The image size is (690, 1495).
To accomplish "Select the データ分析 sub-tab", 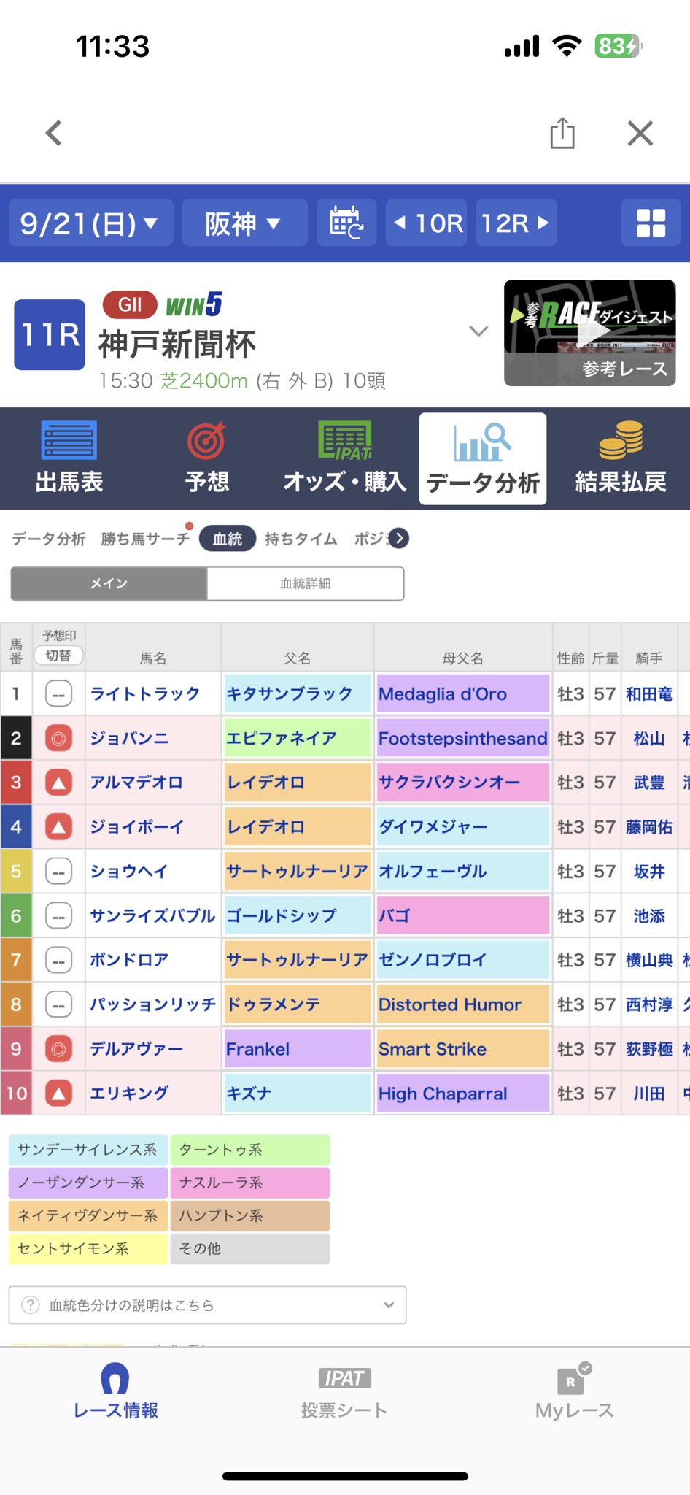I will coord(49,539).
